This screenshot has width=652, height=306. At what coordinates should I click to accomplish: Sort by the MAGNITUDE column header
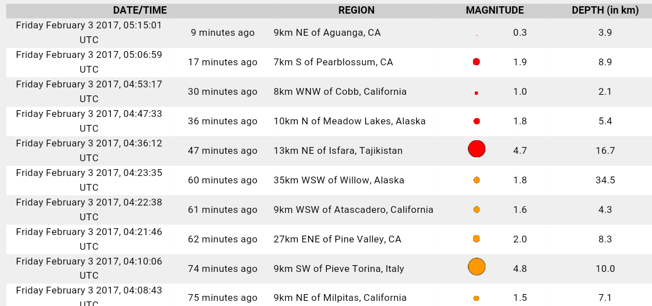pyautogui.click(x=495, y=10)
